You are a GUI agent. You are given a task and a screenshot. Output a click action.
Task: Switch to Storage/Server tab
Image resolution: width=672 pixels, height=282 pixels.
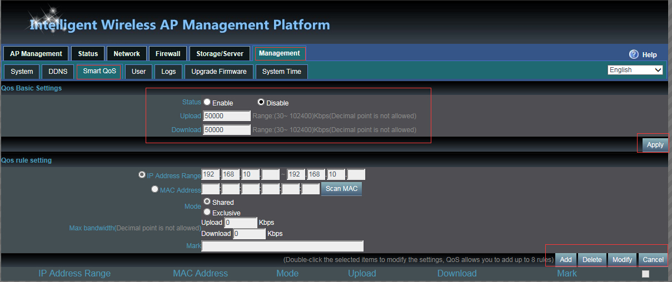[x=220, y=54]
